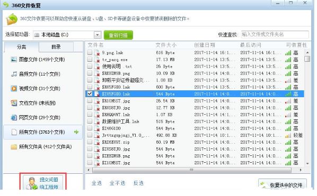
Task: Check the box for tc_parq.exe
Action: (90, 59)
